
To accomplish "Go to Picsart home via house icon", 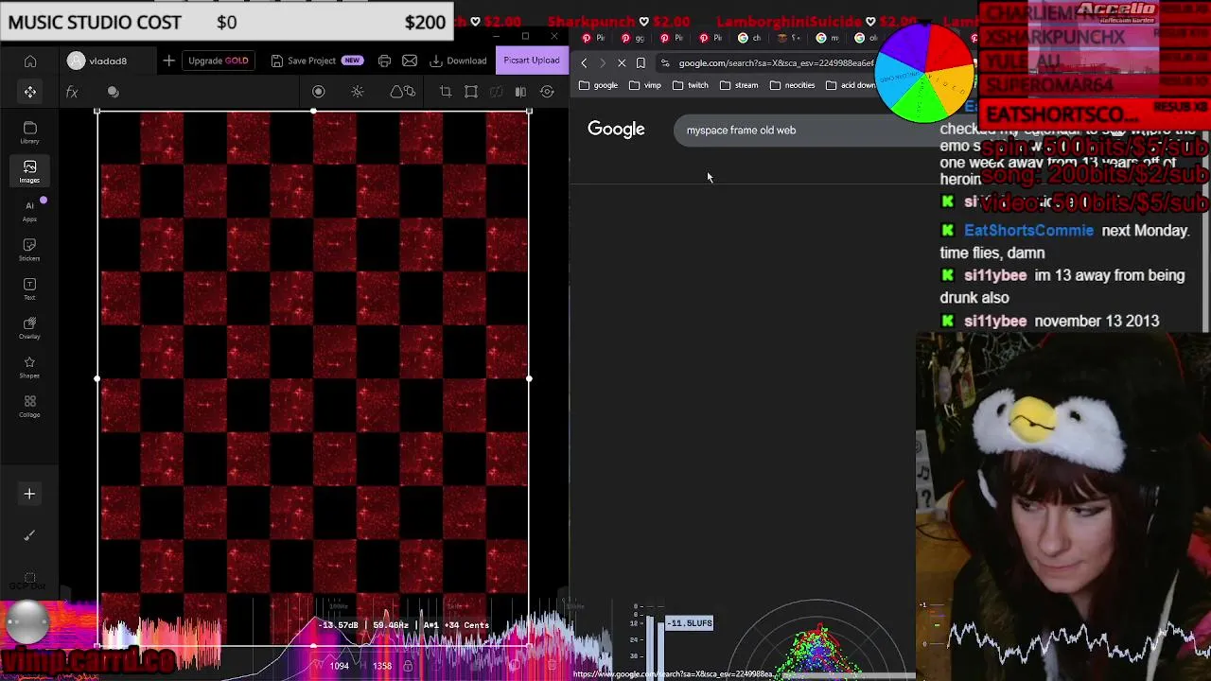I will [x=30, y=61].
